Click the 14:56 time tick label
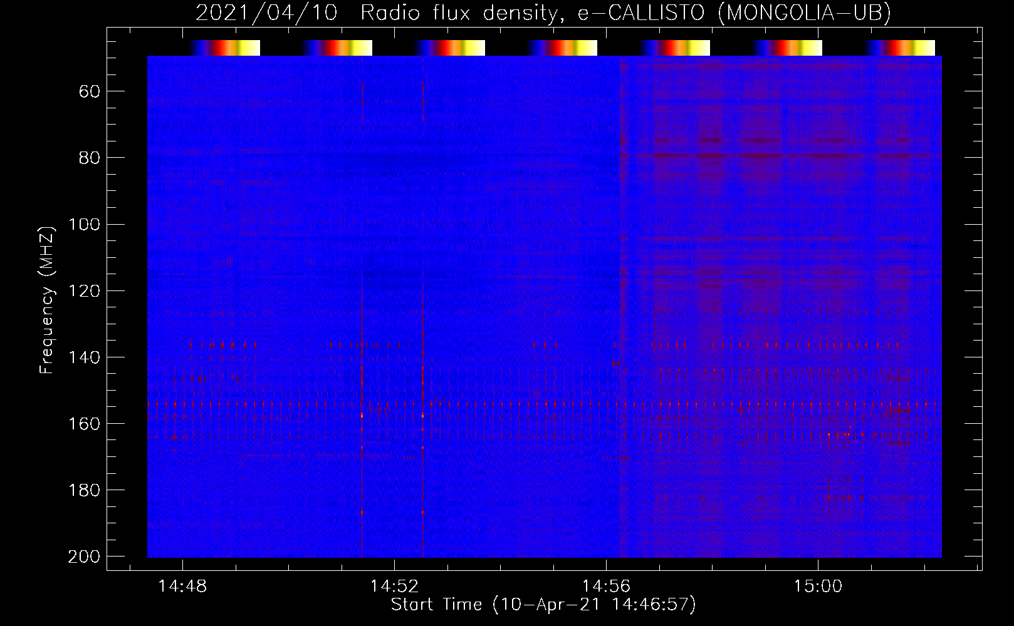Image resolution: width=1014 pixels, height=626 pixels. tap(606, 587)
